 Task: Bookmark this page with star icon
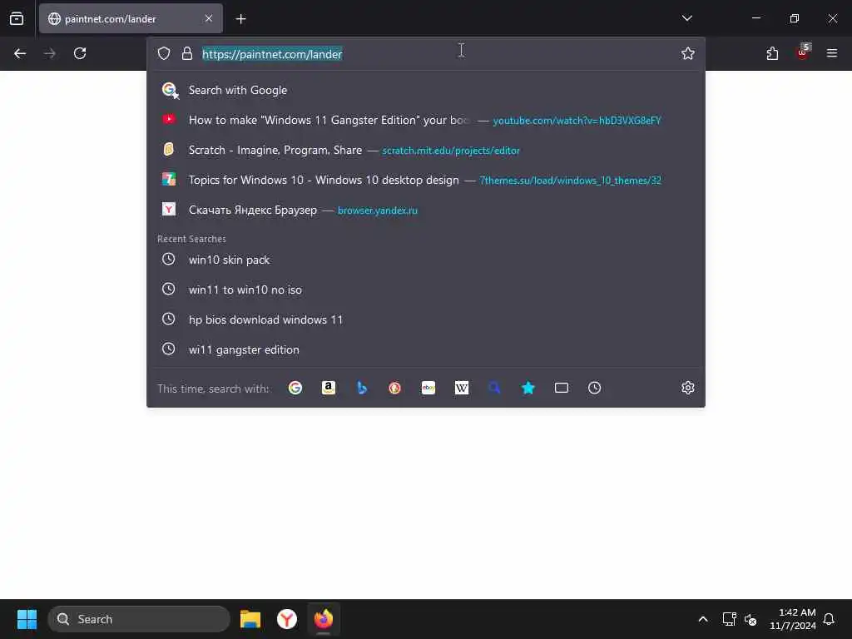tap(688, 53)
